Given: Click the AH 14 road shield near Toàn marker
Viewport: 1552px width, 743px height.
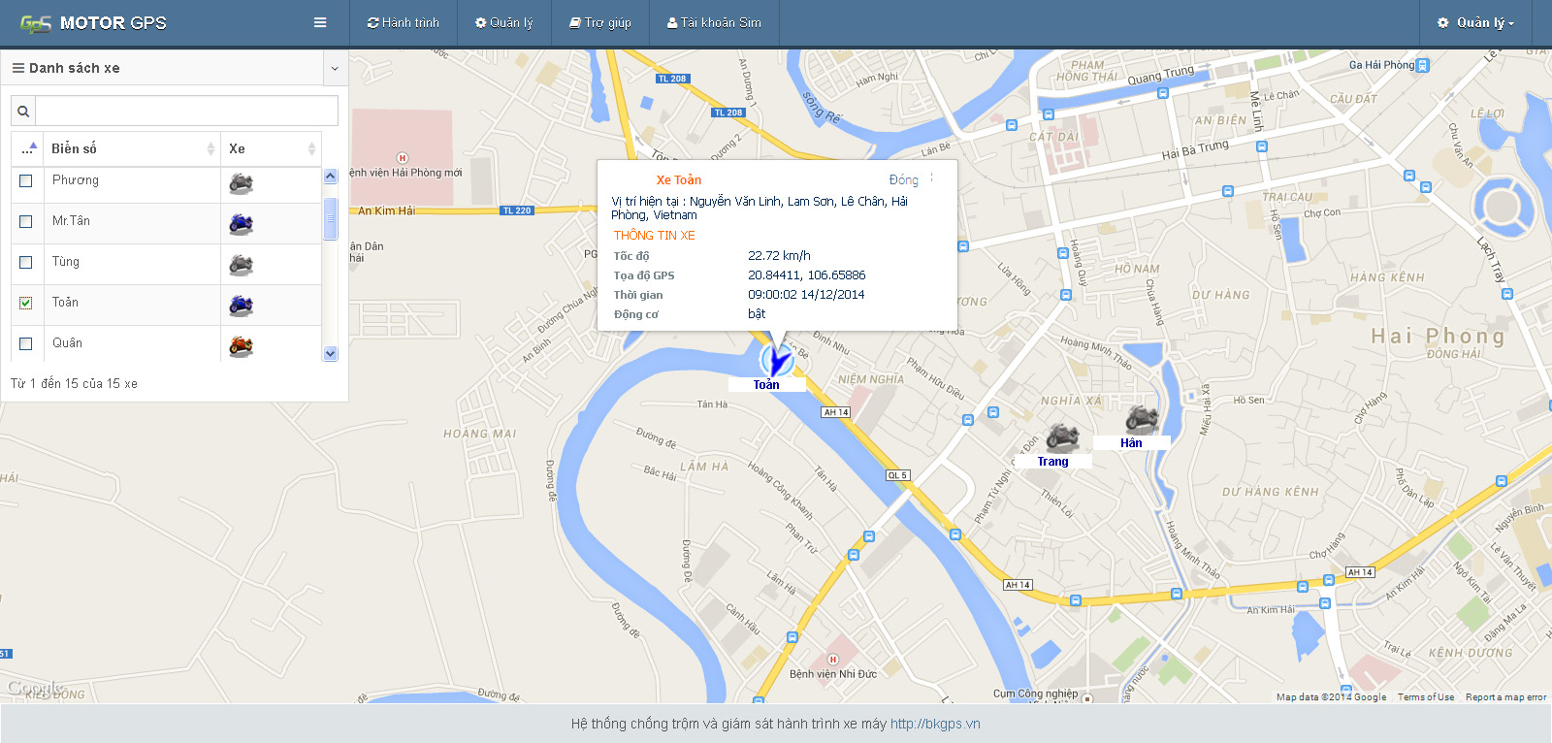Looking at the screenshot, I should point(836,412).
